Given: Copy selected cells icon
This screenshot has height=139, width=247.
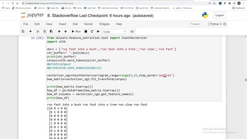Looking at the screenshot, I should pos(45,32).
